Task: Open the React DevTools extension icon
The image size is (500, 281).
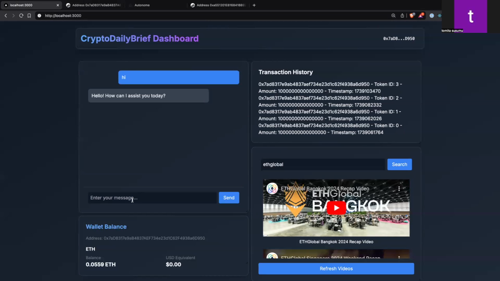Action: [439, 16]
